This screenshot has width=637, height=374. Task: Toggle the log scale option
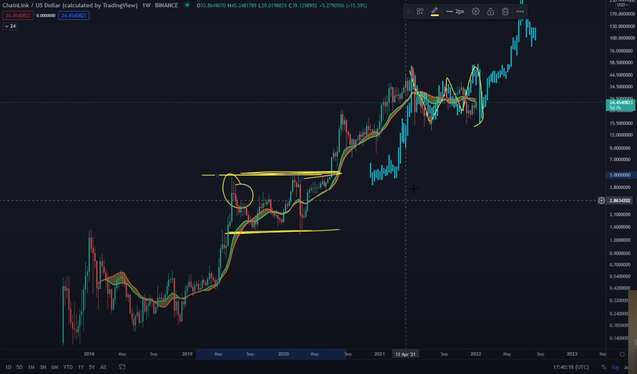pos(615,367)
